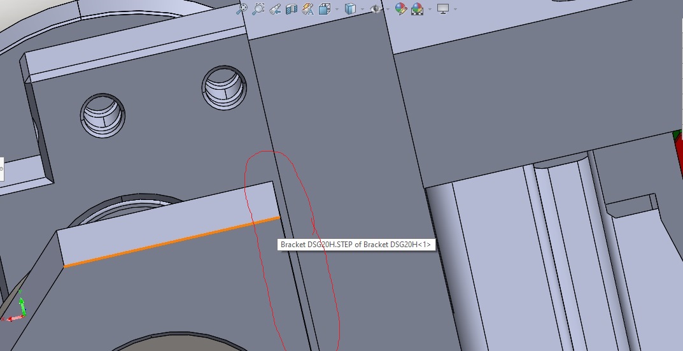This screenshot has height=351, width=683.
Task: Open the View Orientation cube icon
Action: pos(325,9)
